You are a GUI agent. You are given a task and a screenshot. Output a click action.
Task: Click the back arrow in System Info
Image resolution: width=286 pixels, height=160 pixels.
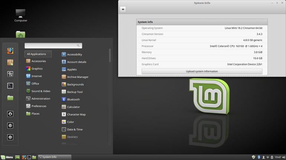tap(123, 9)
